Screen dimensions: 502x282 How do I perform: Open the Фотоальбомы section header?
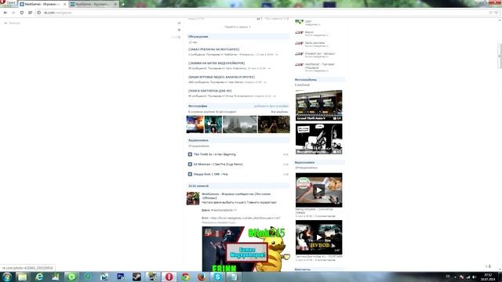[x=306, y=80]
